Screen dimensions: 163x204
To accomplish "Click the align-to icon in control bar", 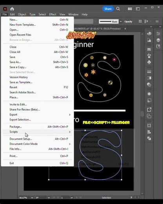I will click(146, 21).
